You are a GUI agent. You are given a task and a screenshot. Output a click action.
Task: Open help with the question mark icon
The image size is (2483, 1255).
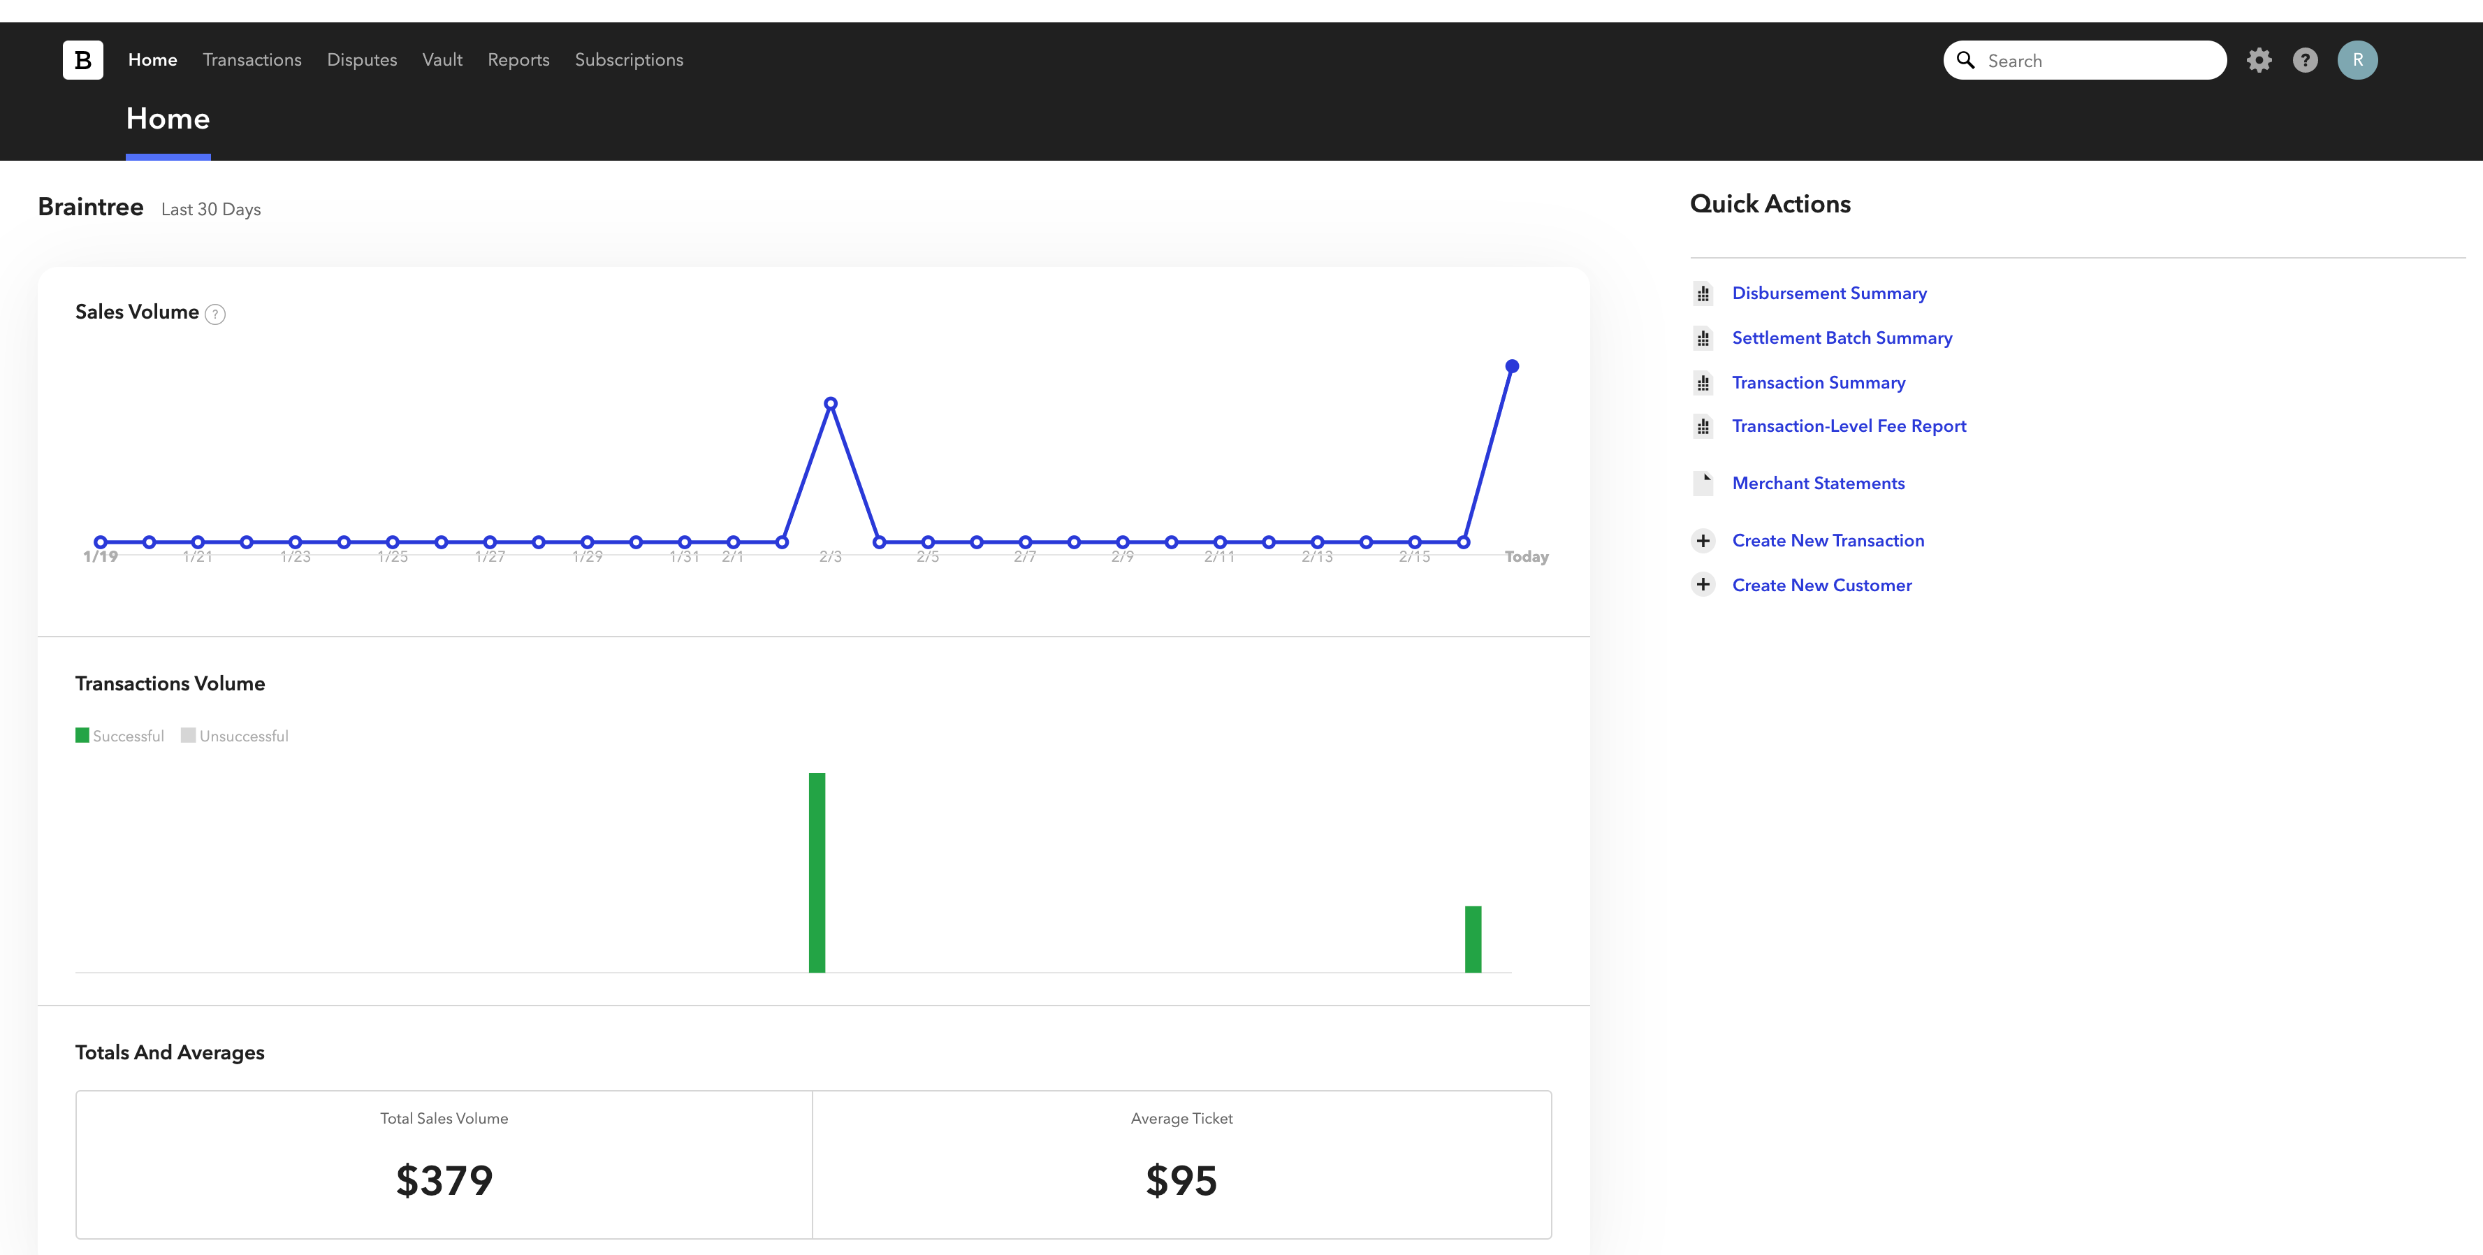(2306, 59)
